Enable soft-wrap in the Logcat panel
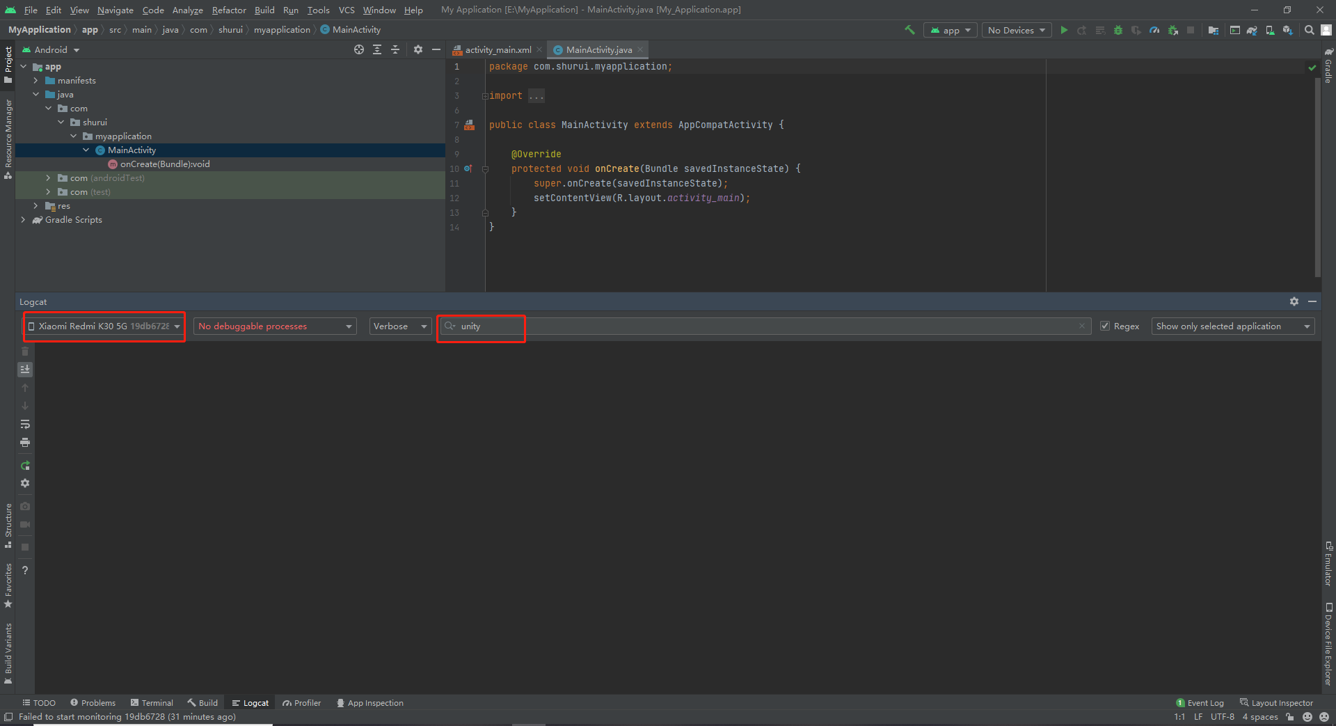Image resolution: width=1336 pixels, height=726 pixels. 25,424
